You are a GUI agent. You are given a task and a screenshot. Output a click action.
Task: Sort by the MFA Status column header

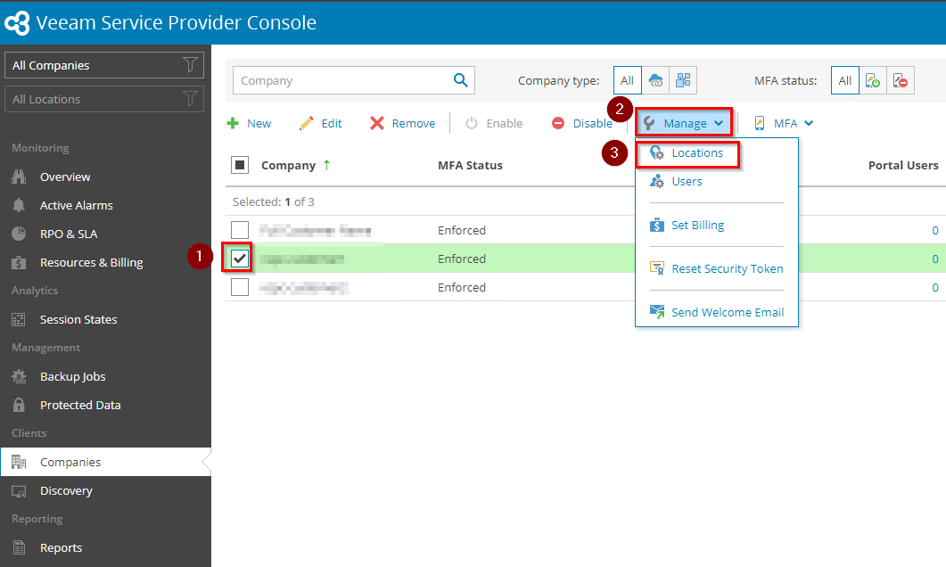tap(470, 165)
